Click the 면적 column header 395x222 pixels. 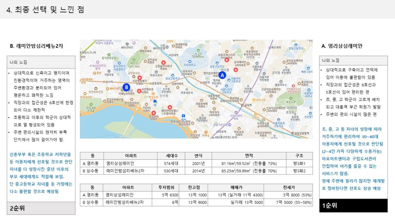click(x=249, y=156)
